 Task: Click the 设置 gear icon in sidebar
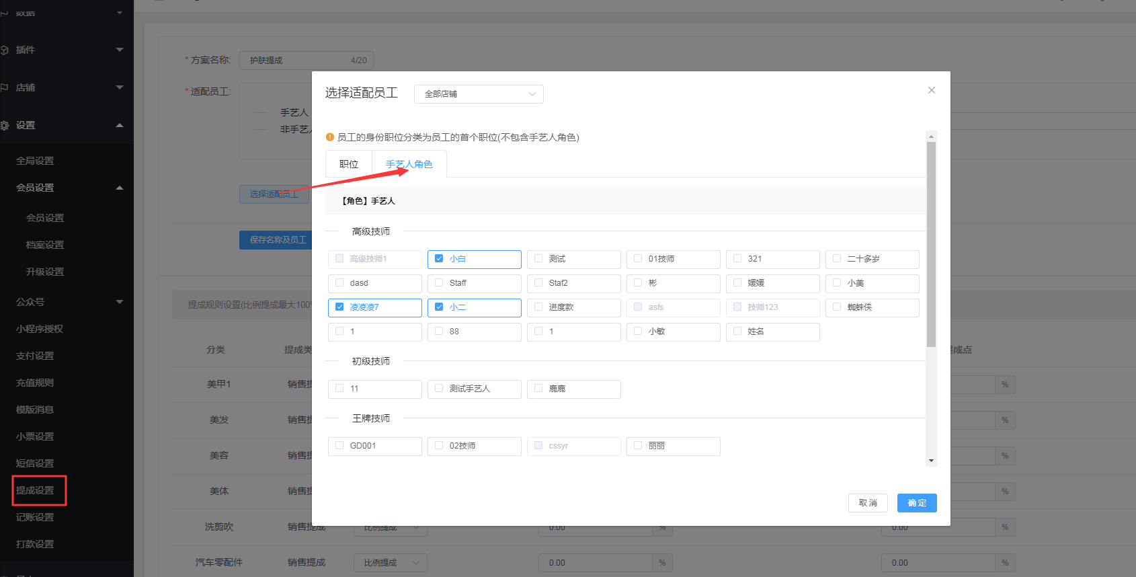click(x=5, y=125)
